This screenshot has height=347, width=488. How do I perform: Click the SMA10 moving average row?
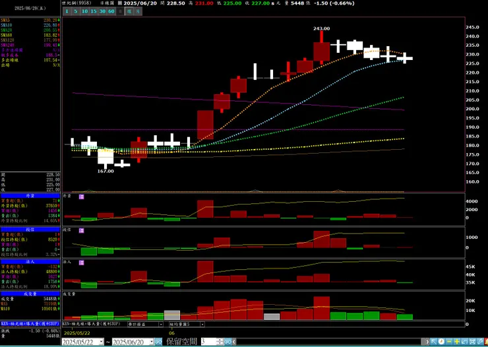click(x=30, y=25)
